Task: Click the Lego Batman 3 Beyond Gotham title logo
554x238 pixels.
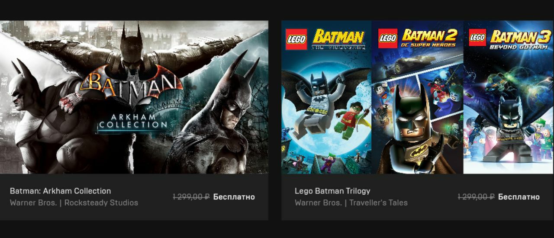Action: tap(518, 39)
